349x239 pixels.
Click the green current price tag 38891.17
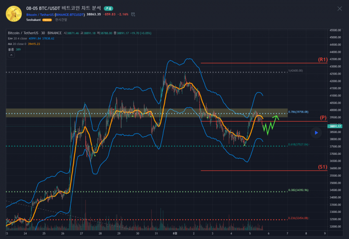click(x=335, y=126)
